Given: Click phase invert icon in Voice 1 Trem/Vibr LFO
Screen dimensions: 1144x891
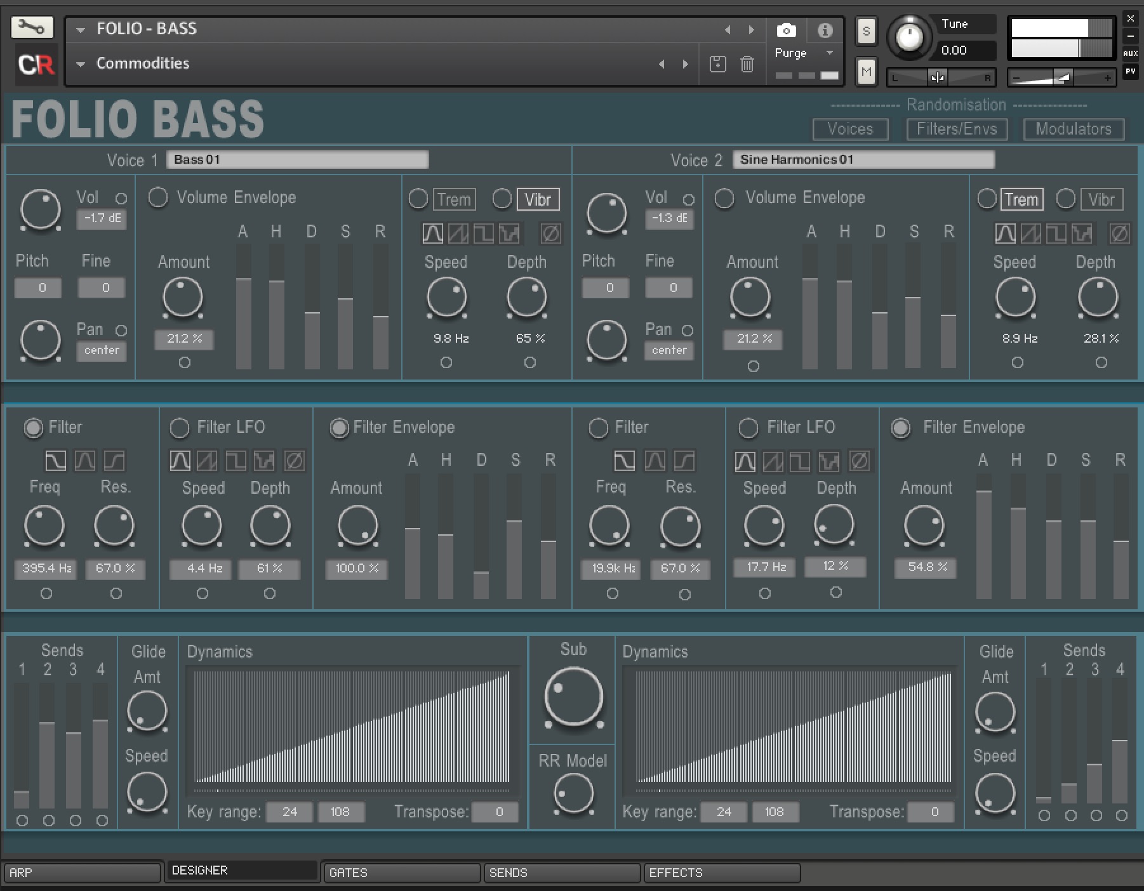Looking at the screenshot, I should click(x=550, y=234).
